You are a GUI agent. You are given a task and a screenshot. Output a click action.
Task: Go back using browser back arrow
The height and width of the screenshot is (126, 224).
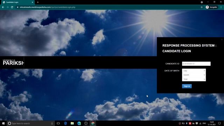[3, 7]
